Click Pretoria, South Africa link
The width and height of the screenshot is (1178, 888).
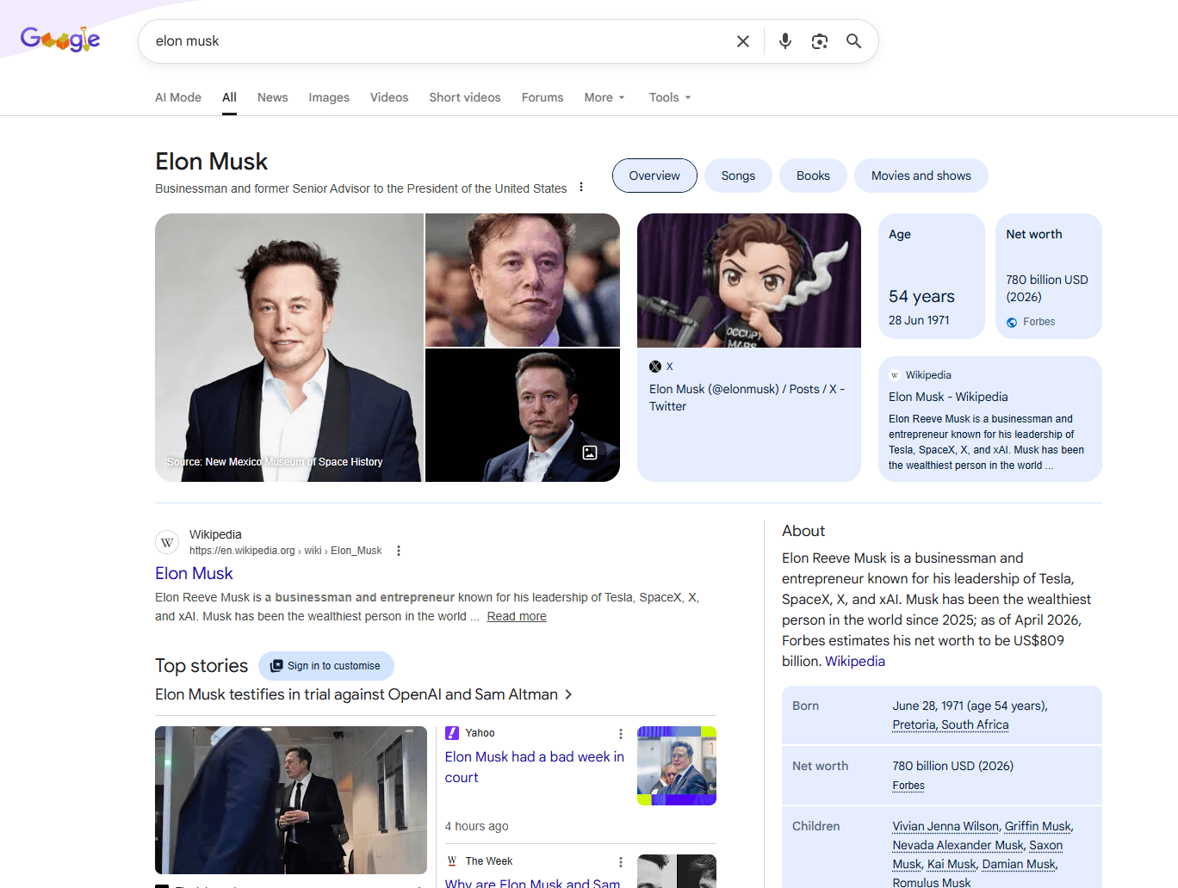click(951, 725)
